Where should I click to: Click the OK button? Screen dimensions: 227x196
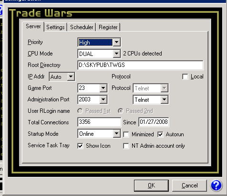click(x=151, y=185)
